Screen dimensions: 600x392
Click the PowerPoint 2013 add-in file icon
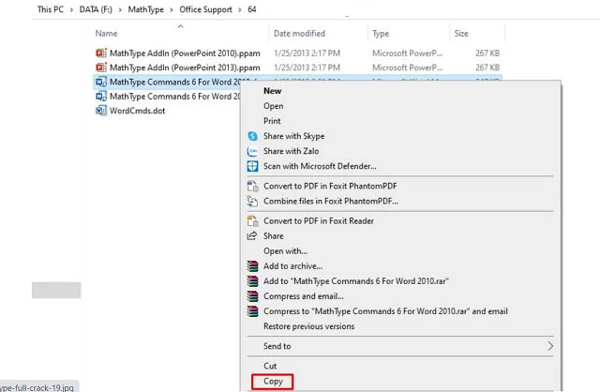click(x=101, y=68)
